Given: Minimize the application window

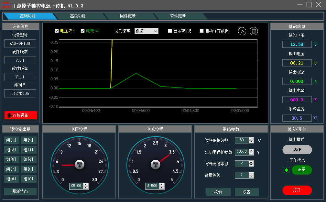Looking at the screenshot, I should pyautogui.click(x=300, y=5).
